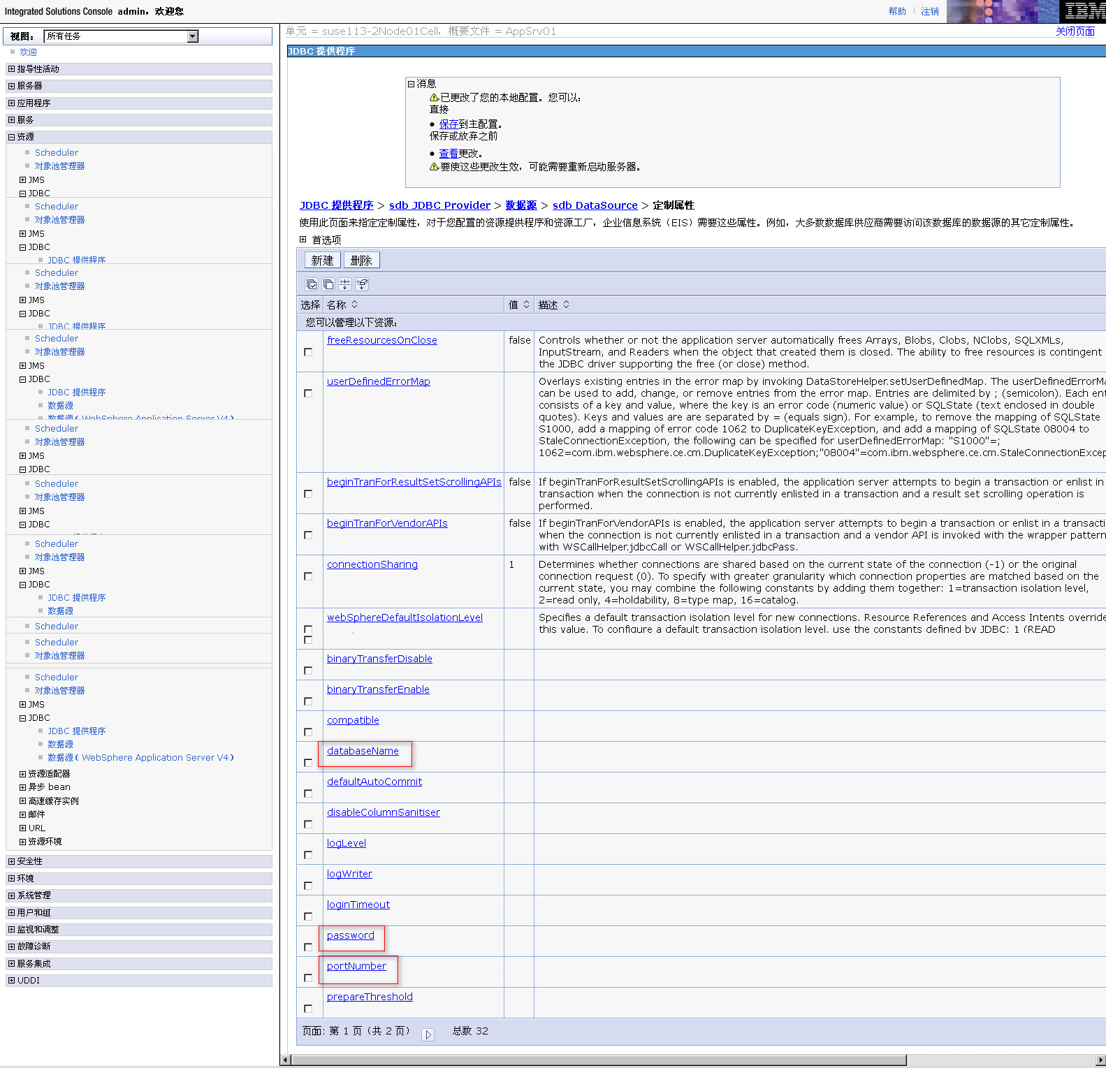Tick checkbox for userDefinedErrorMap row
The image size is (1106, 1068).
308,393
